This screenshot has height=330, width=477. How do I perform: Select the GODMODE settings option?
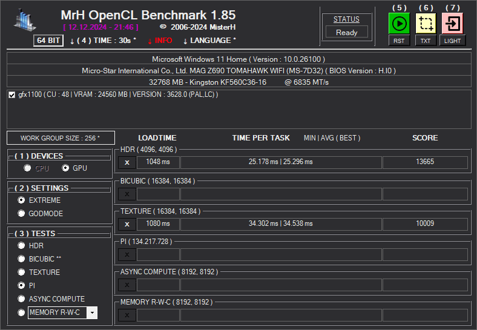(21, 213)
